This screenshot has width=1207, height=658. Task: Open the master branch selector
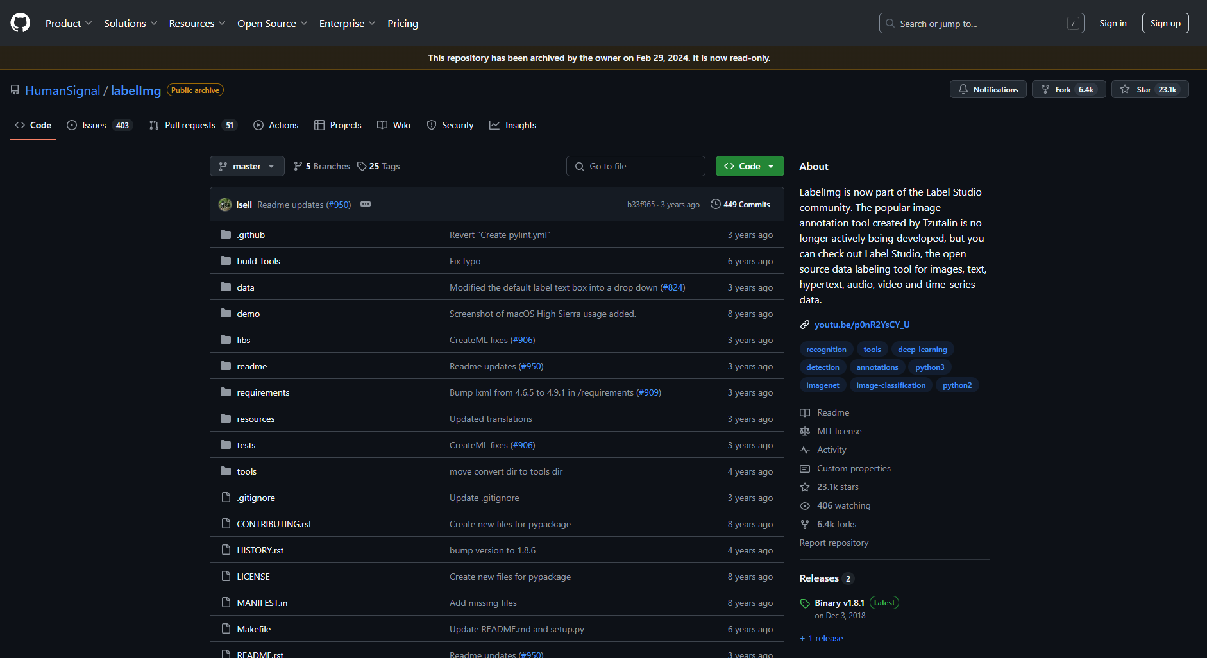point(247,166)
